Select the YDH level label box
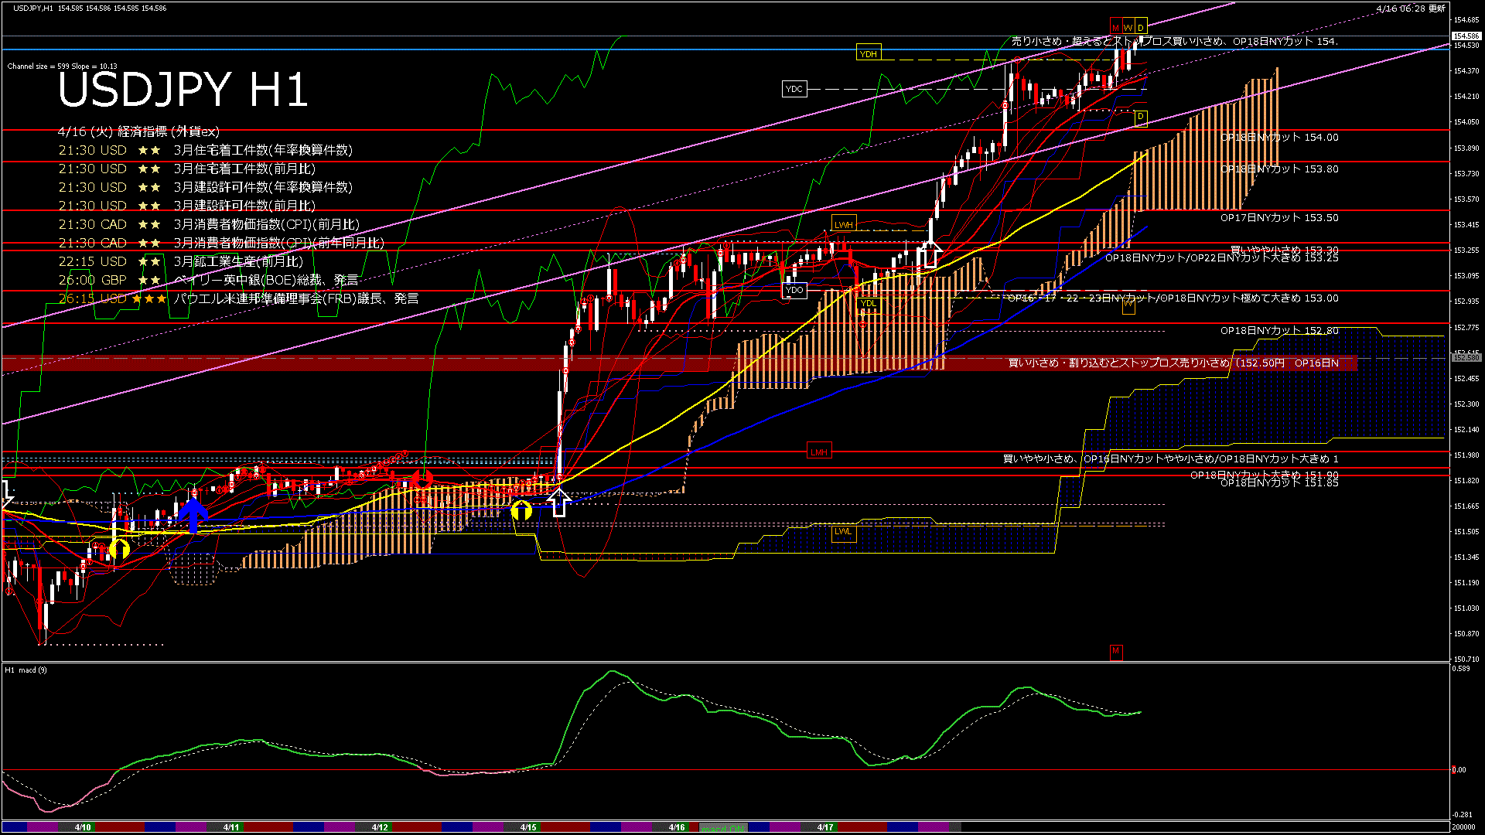The height and width of the screenshot is (835, 1485). [x=869, y=53]
